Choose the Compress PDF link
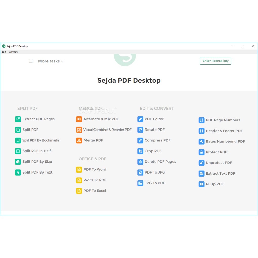The height and width of the screenshot is (258, 258). coord(158,140)
